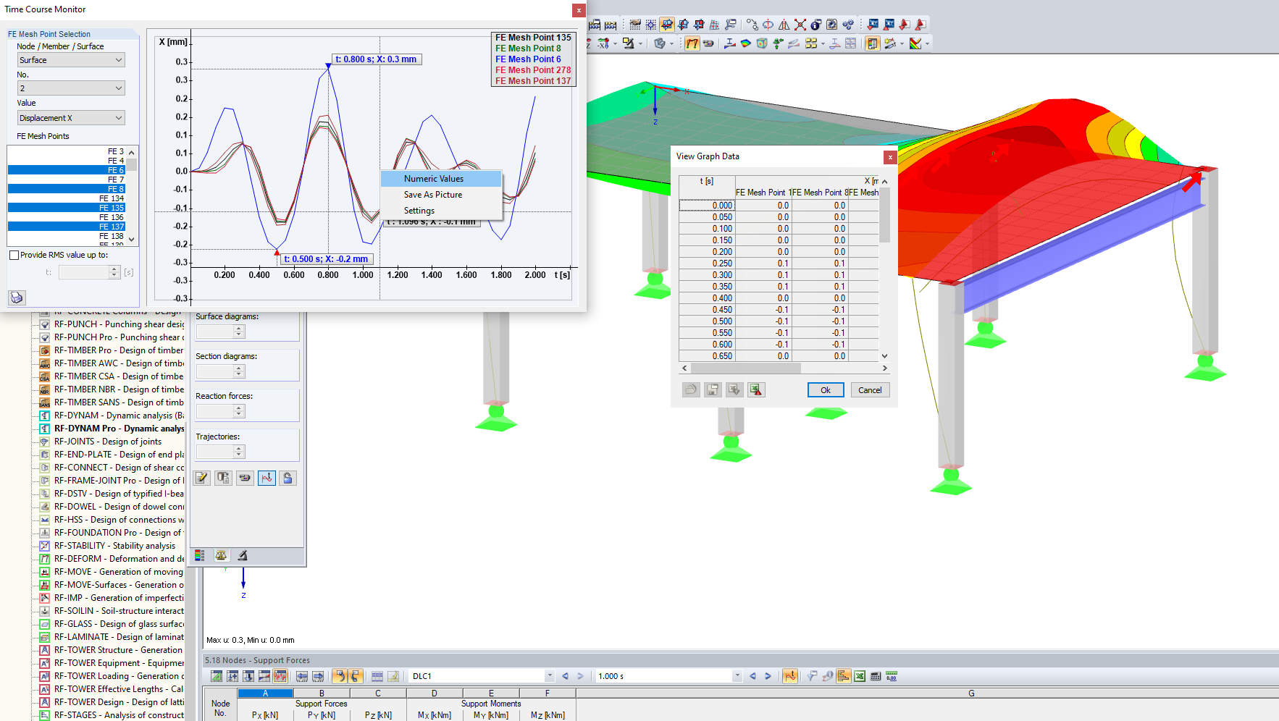
Task: Show rainbow surface results icon
Action: pyautogui.click(x=745, y=43)
